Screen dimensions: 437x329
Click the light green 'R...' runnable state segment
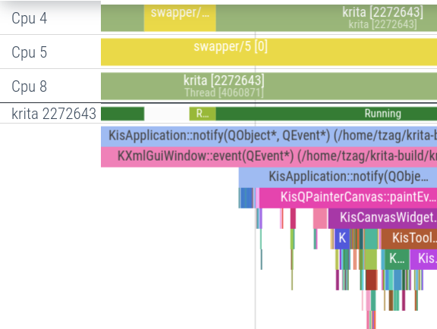pos(203,114)
